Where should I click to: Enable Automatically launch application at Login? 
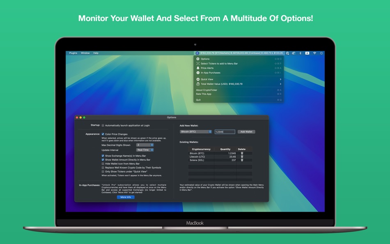[x=103, y=125]
